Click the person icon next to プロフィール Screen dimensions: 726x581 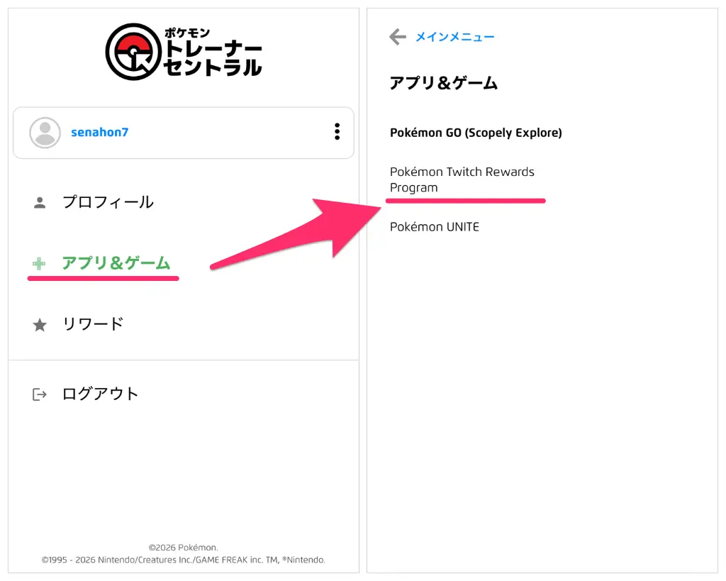[40, 202]
